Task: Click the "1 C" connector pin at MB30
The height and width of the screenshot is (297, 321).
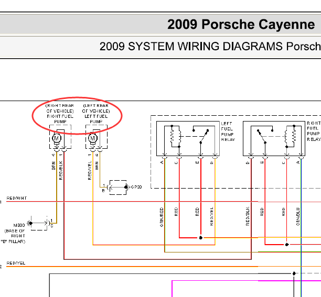Action: click(x=52, y=223)
